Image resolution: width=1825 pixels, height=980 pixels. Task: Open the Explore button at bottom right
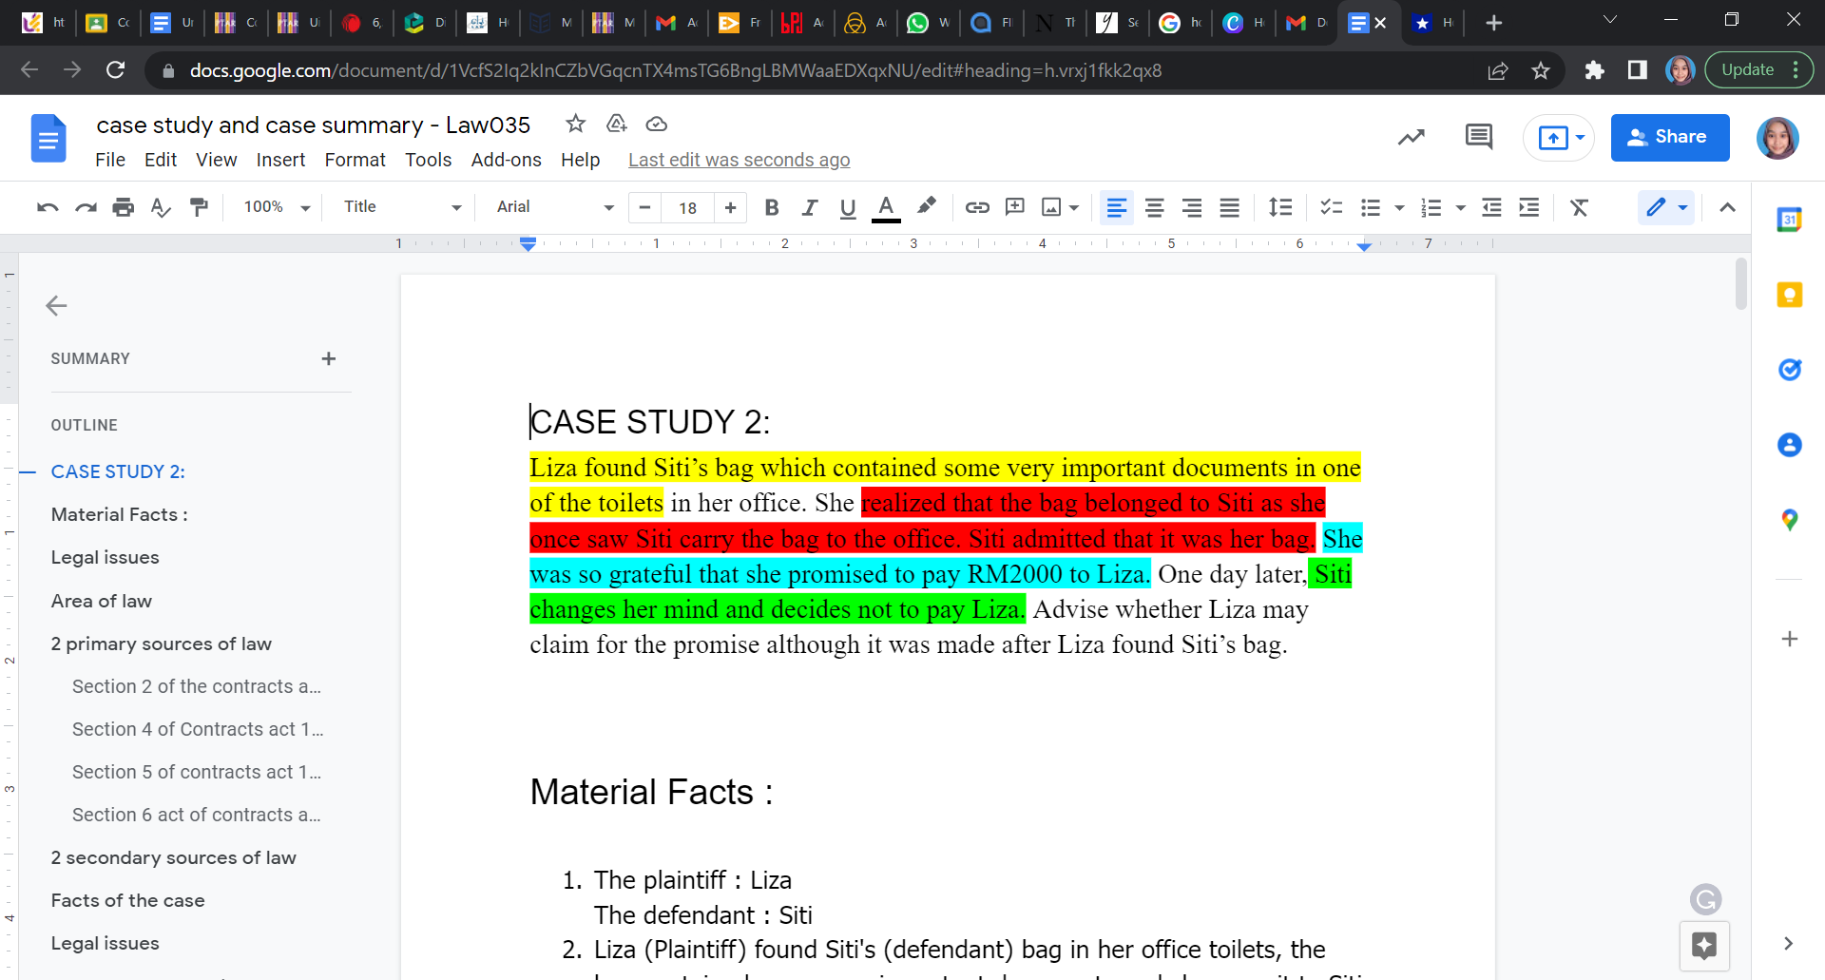coord(1704,946)
